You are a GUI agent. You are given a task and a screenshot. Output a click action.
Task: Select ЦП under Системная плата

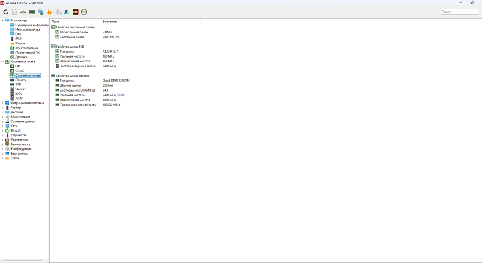[x=18, y=66]
